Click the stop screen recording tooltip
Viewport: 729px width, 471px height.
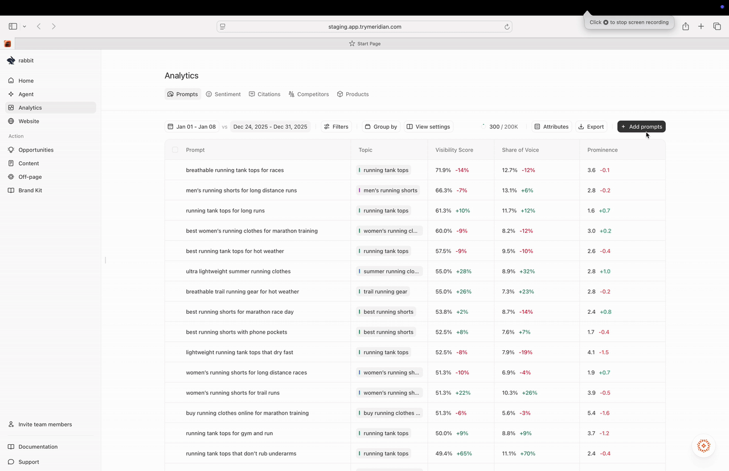(629, 22)
